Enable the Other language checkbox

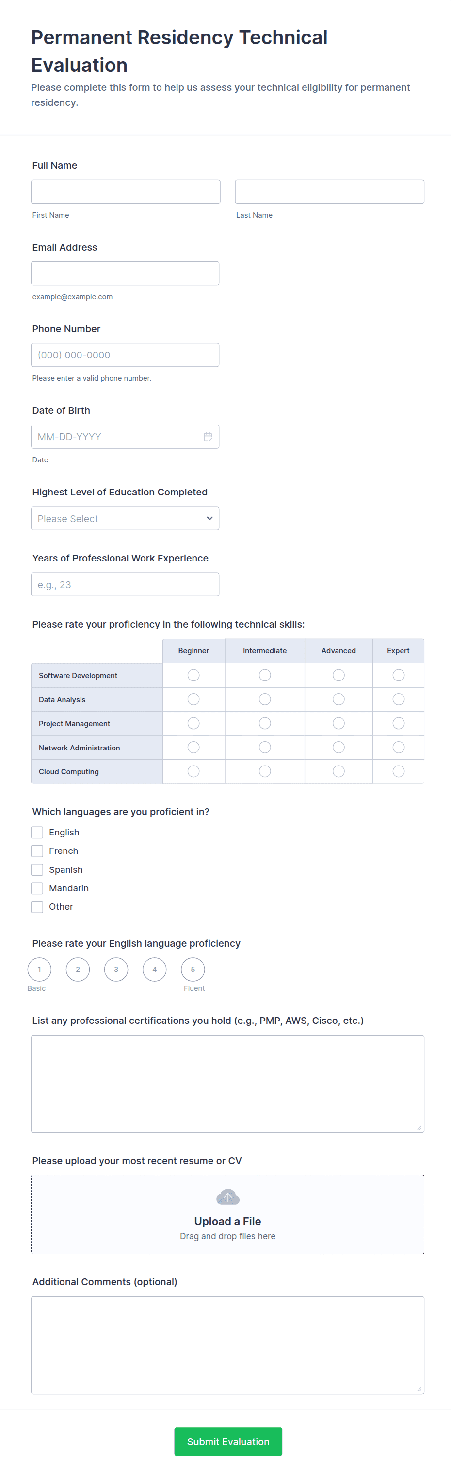[37, 907]
